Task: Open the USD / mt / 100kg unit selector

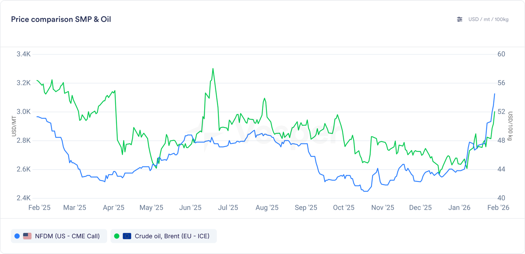Action: 488,19
